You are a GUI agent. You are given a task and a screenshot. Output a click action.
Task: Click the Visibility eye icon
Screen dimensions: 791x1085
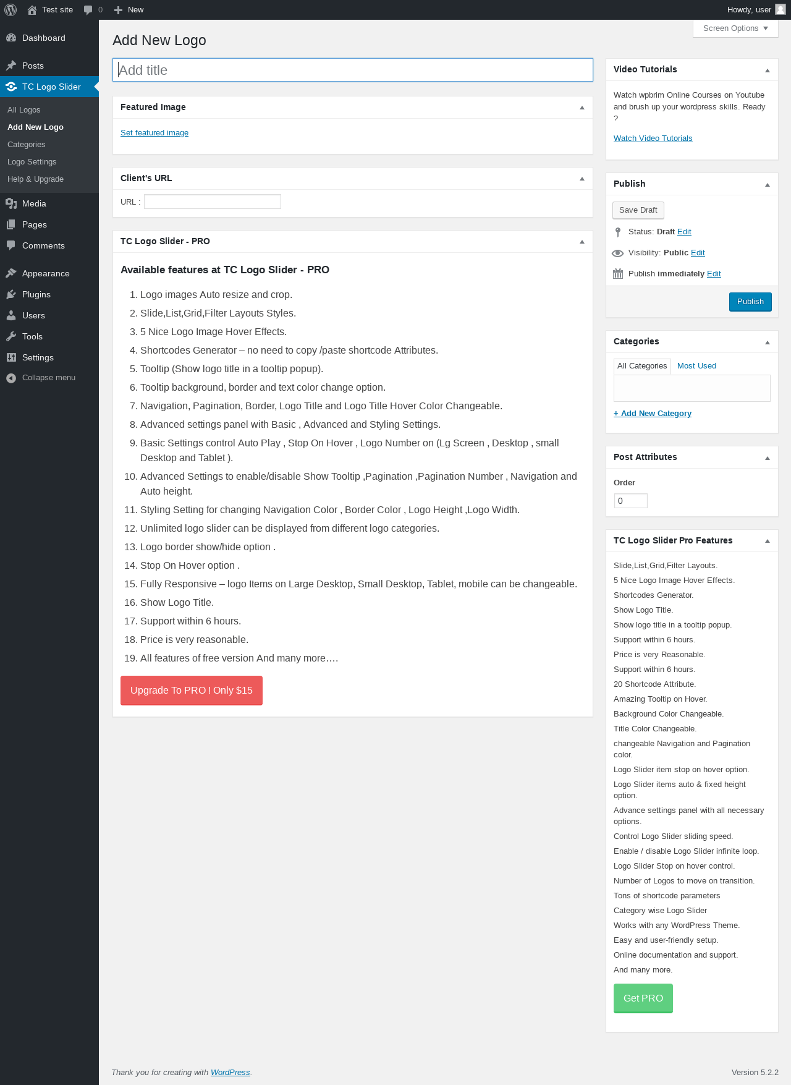[618, 253]
